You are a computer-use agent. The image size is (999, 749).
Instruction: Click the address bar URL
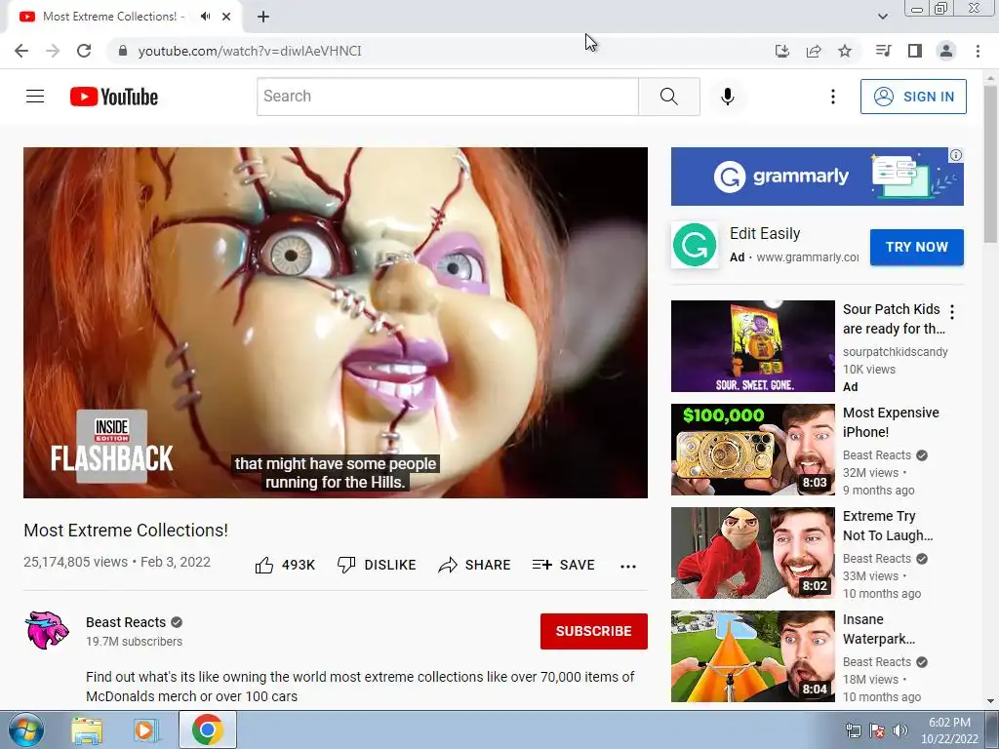coord(250,51)
